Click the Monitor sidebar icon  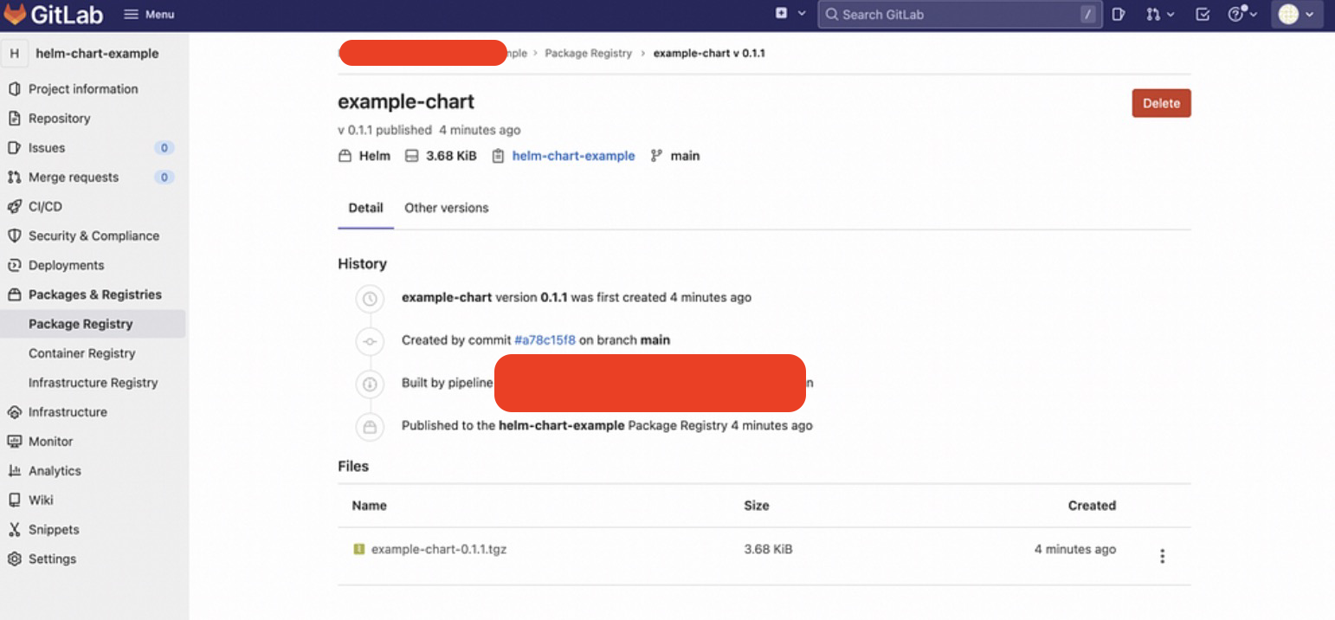14,442
